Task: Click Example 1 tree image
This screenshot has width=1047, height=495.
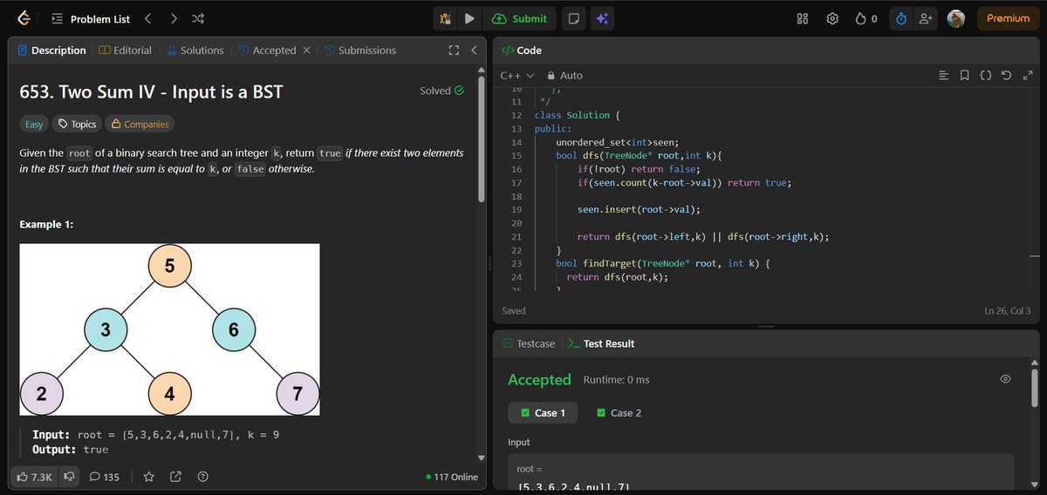Action: 170,329
